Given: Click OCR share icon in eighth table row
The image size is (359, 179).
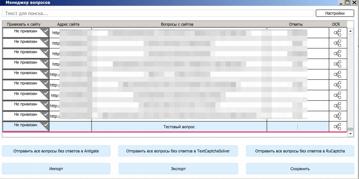Looking at the screenshot, I should 337,106.
